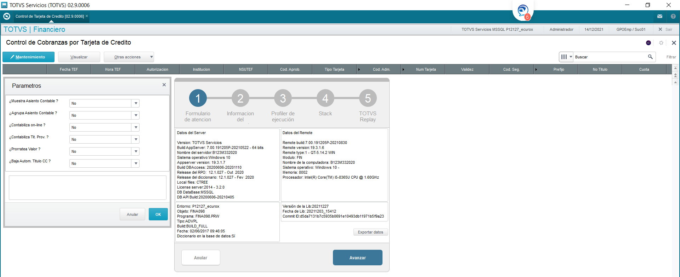
Task: Expand ¿Muestra Asiento Contable? dropdown
Action: tap(136, 103)
